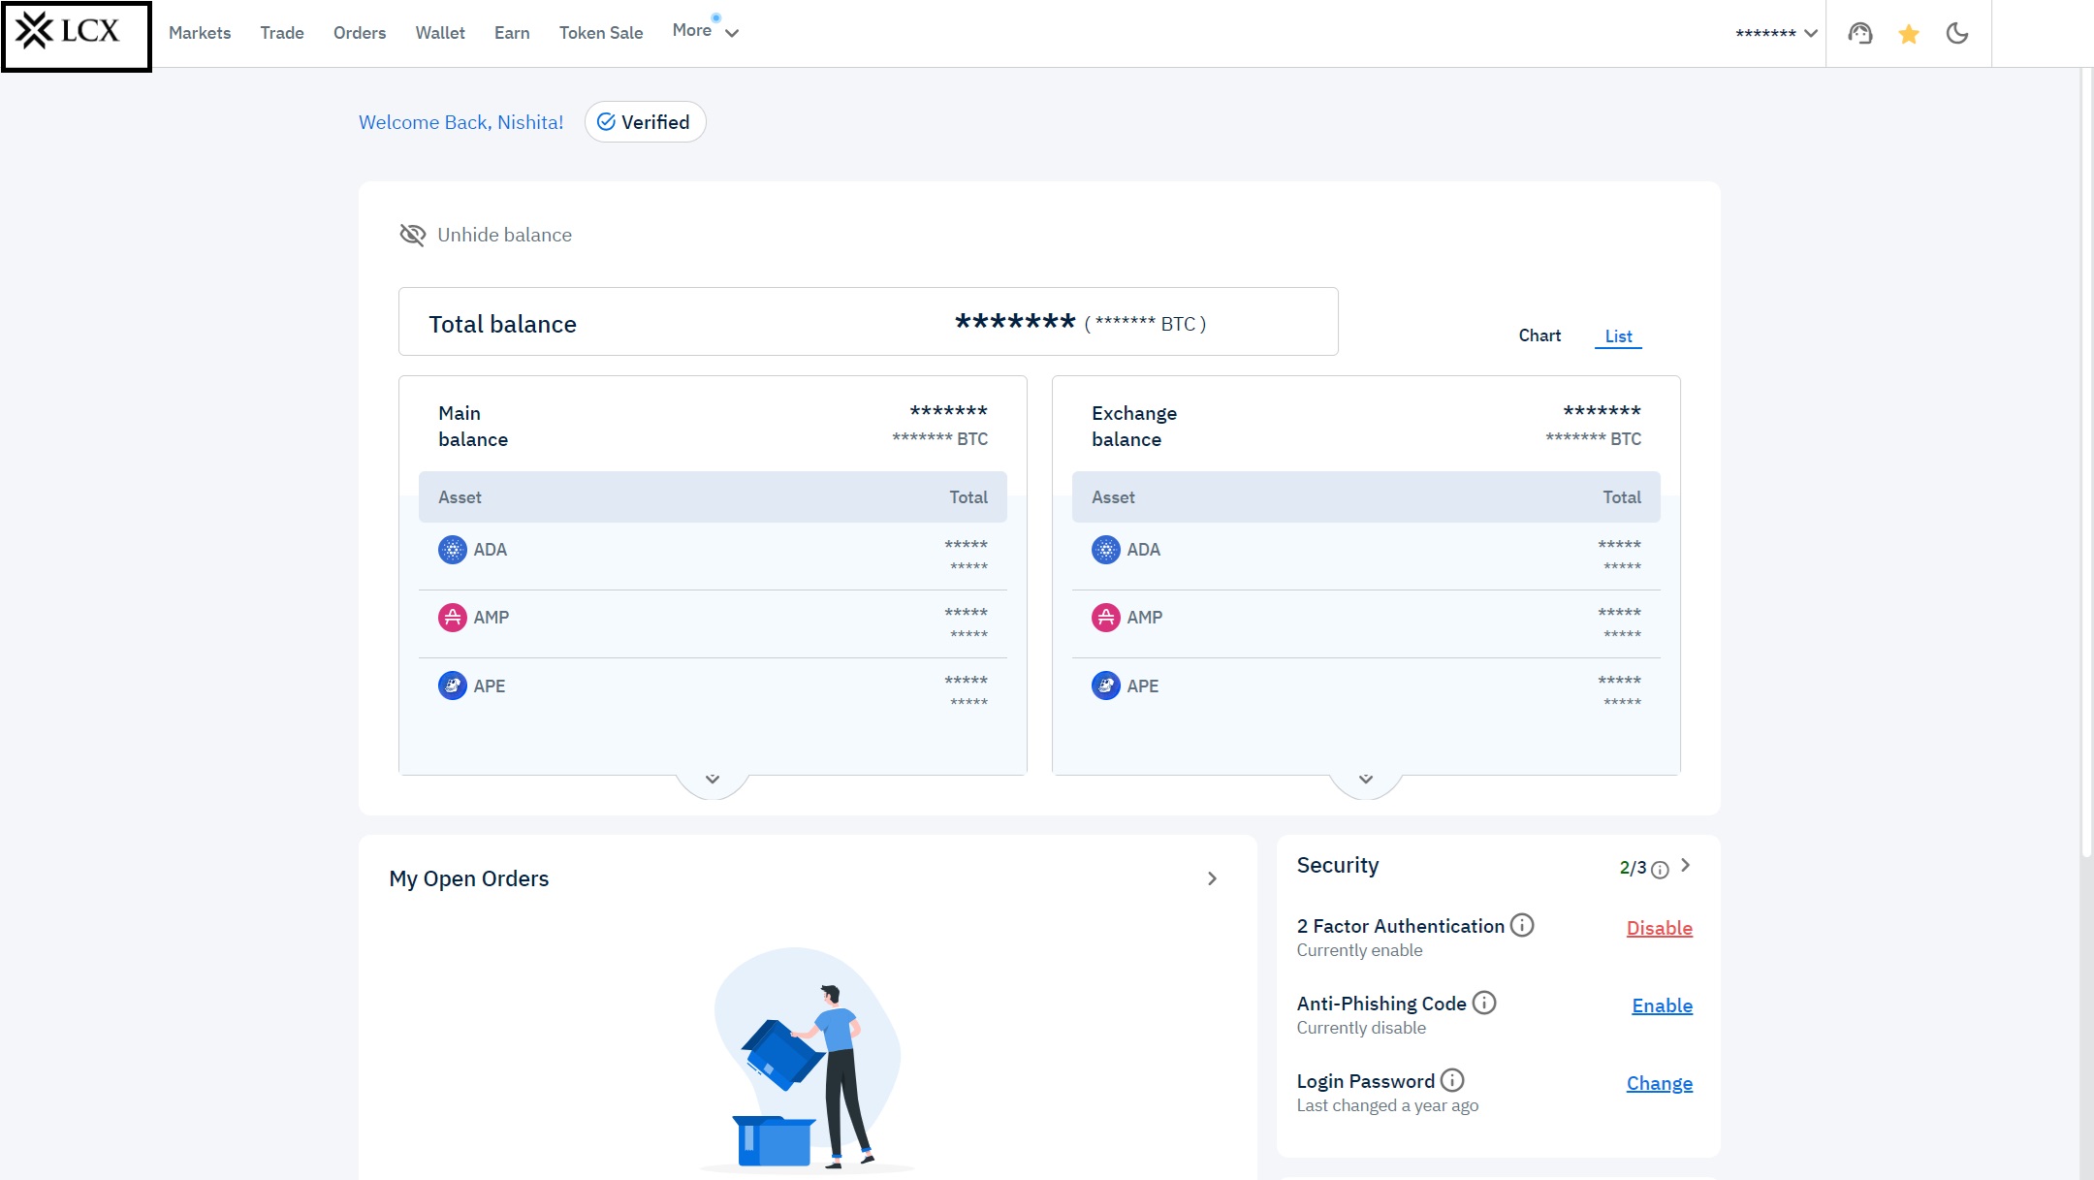
Task: Go to Token Sale page
Action: click(601, 33)
